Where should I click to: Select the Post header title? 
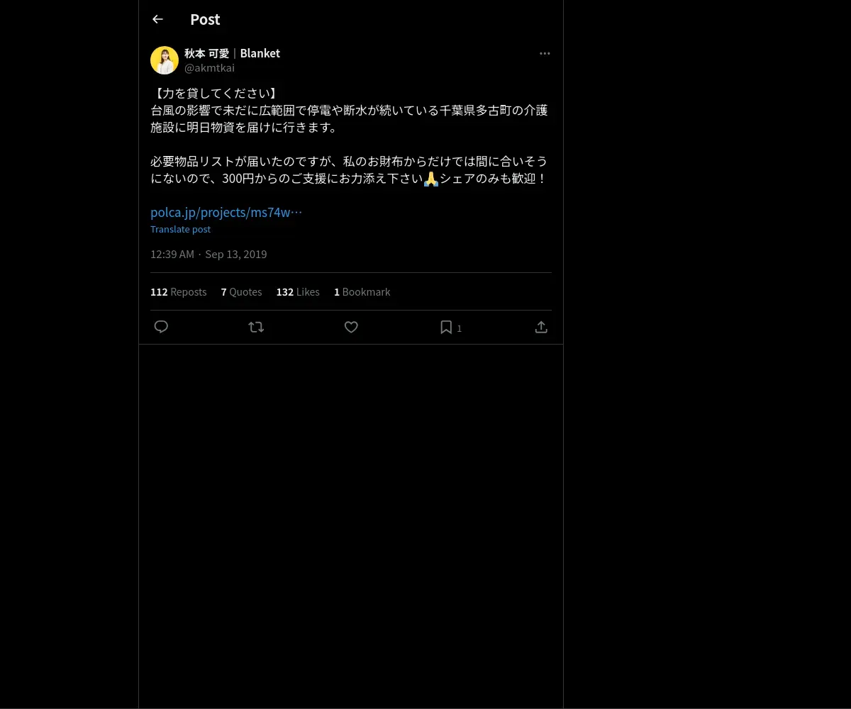tap(205, 19)
